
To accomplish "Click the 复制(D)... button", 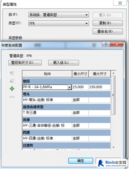I will pos(108,23).
